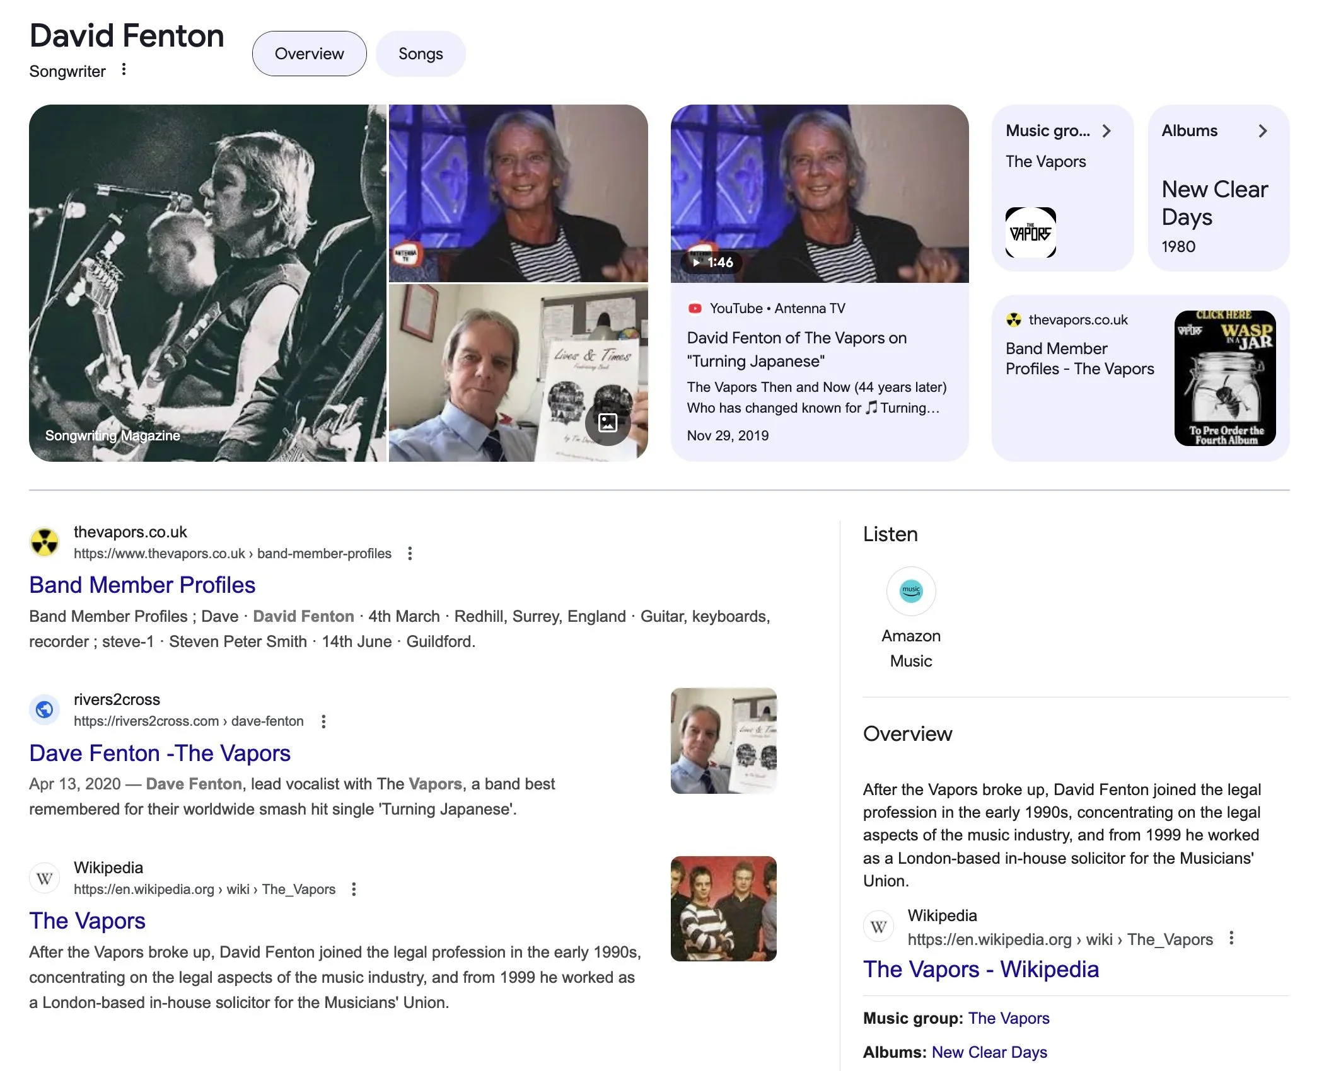The image size is (1324, 1071).
Task: Click the rivers2cross globe favicon
Action: coord(45,710)
